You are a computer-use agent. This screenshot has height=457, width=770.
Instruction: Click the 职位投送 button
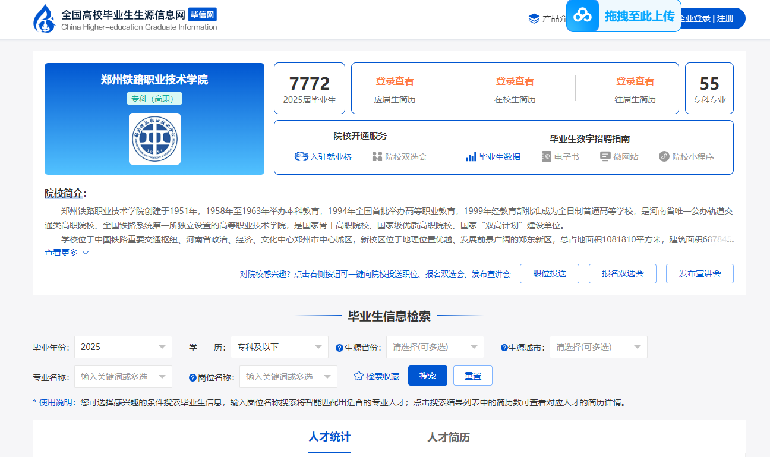pyautogui.click(x=549, y=274)
